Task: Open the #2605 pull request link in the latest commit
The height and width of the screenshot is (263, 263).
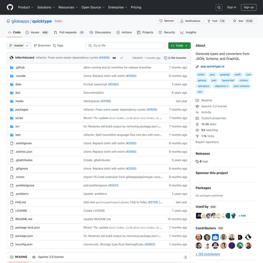Action: tap(104, 58)
